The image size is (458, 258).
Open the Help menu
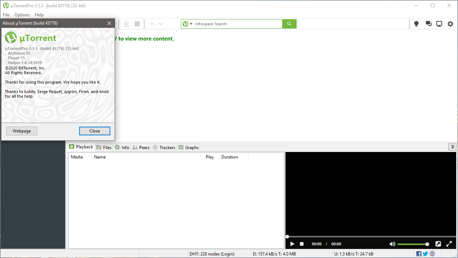click(39, 15)
